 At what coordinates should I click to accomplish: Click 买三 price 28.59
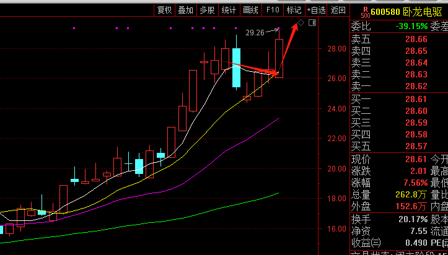(x=416, y=123)
